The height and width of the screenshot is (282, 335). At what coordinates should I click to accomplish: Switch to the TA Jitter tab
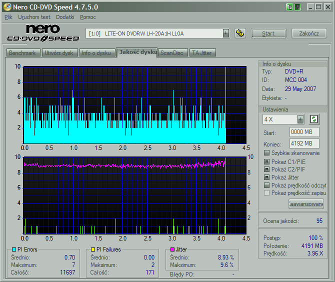click(202, 53)
